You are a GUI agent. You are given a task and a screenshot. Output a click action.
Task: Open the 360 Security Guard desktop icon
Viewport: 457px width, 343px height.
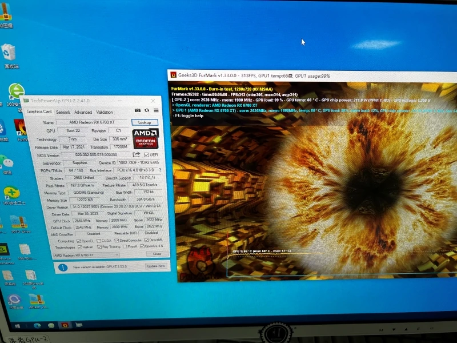[x=11, y=193]
